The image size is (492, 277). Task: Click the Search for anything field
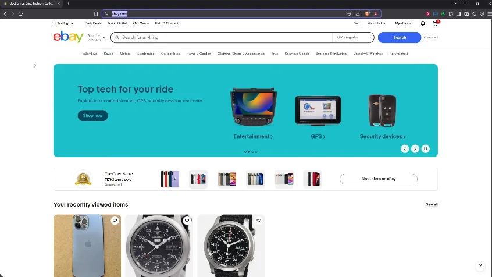coord(223,37)
